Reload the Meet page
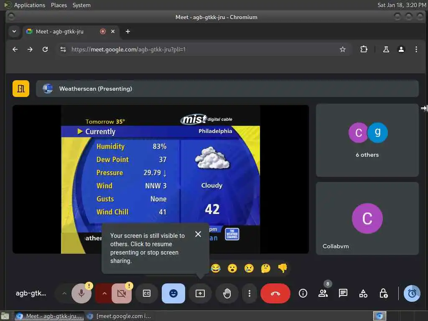 45,49
